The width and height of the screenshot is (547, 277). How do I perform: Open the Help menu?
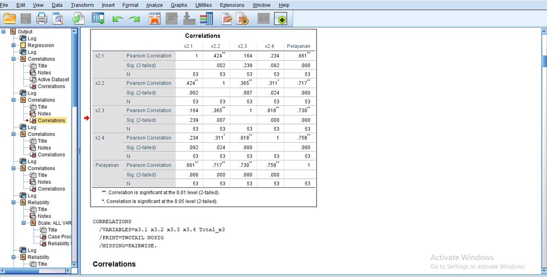[284, 5]
